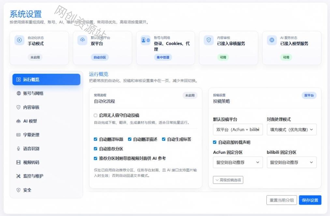Open 视频转码 settings section
This screenshot has width=330, height=216.
46,162
